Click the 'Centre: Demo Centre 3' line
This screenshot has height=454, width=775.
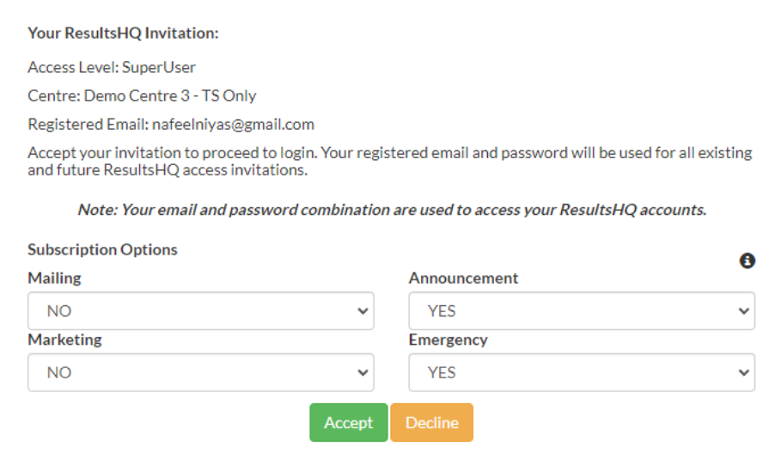click(x=142, y=95)
